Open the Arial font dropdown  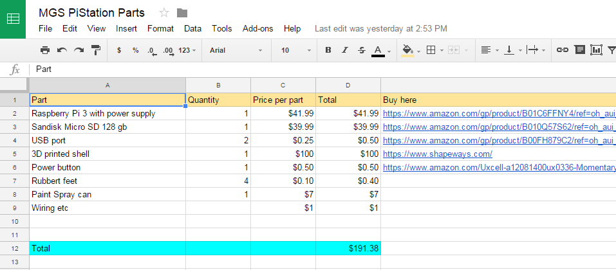point(236,50)
